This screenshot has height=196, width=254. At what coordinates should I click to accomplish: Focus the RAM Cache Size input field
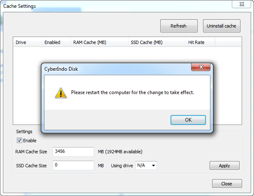[x=73, y=152]
